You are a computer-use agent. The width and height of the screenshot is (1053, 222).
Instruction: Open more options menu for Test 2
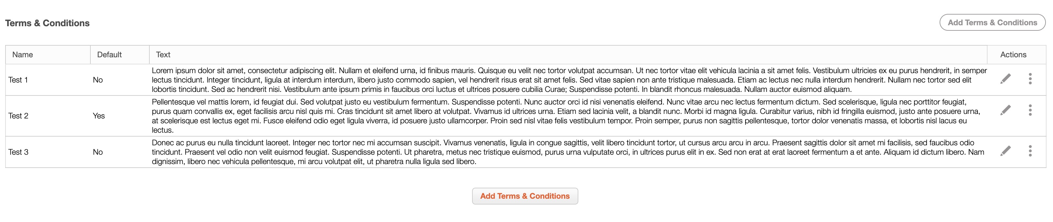click(x=1030, y=110)
